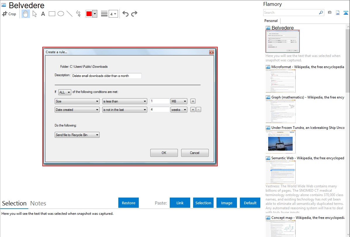
Task: Pick the rectangle shape tool
Action: (52, 14)
